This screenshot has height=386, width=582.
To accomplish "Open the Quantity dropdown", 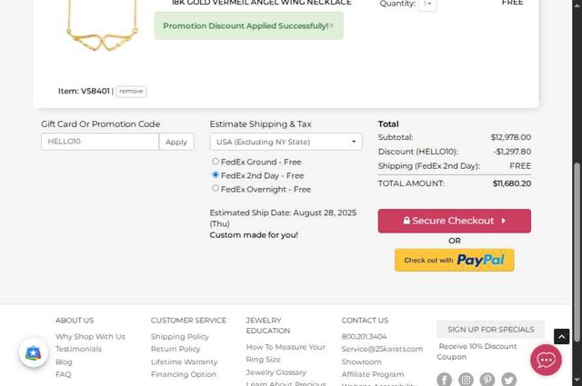I will pyautogui.click(x=427, y=5).
